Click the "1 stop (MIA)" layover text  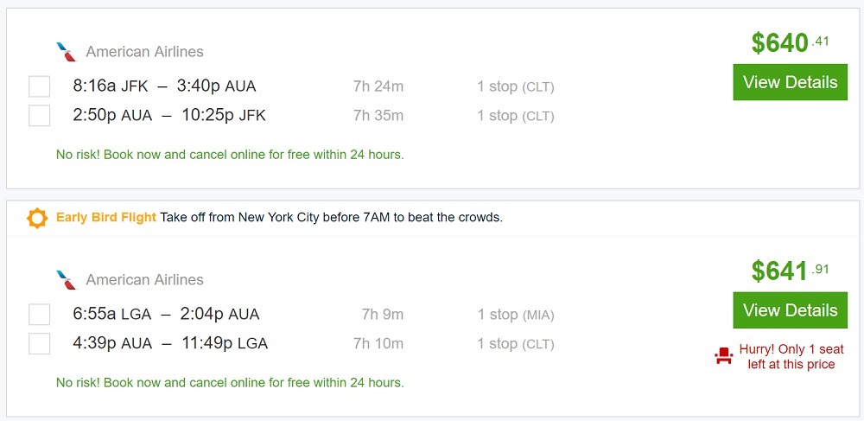tap(516, 315)
